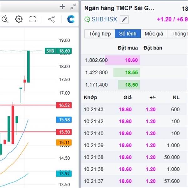Screen dimensions: 188x188
Task: Click the orange 15.11 indicator label
Action: (64, 143)
